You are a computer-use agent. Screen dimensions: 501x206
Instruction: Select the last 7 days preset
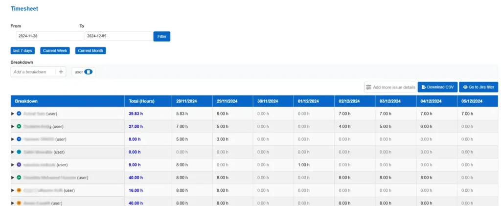coord(23,51)
